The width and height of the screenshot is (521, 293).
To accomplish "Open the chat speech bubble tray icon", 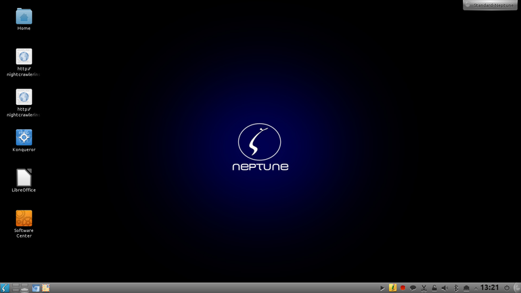I will coord(413,288).
